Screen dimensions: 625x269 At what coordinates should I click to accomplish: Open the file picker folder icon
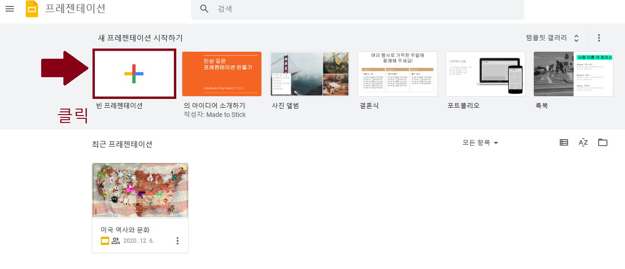(602, 142)
